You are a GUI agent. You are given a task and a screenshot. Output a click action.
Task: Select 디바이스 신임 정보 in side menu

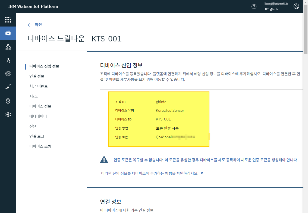click(x=44, y=66)
